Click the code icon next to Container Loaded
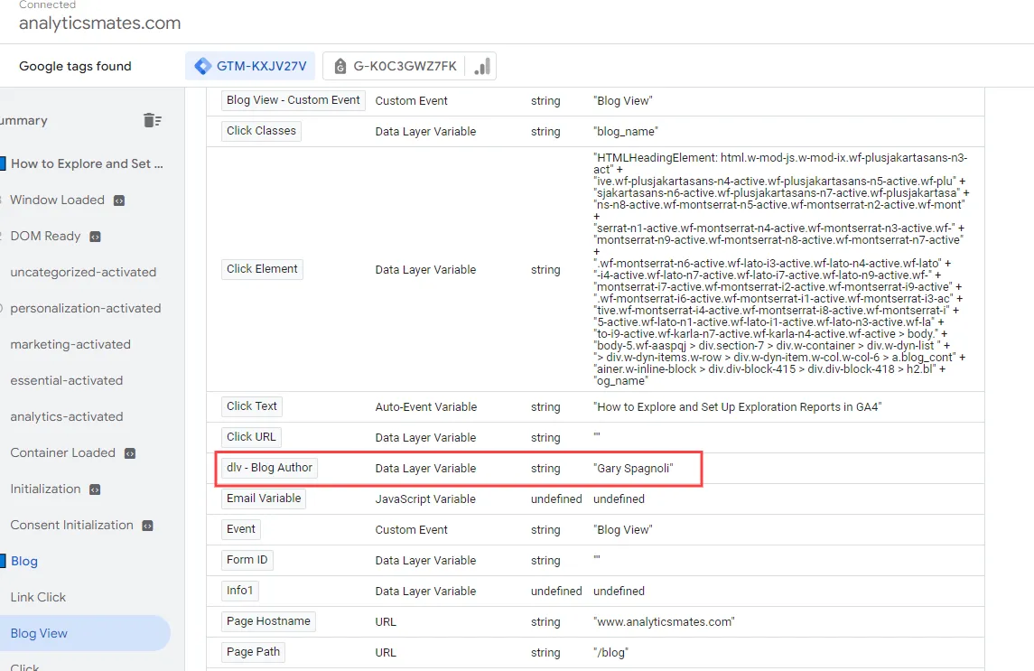This screenshot has width=1034, height=671. point(130,453)
